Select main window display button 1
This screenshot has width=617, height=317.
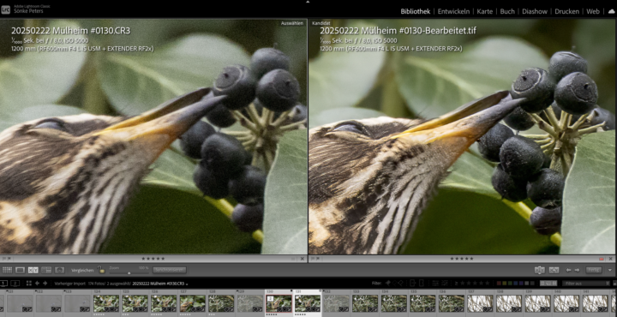[x=4, y=284]
